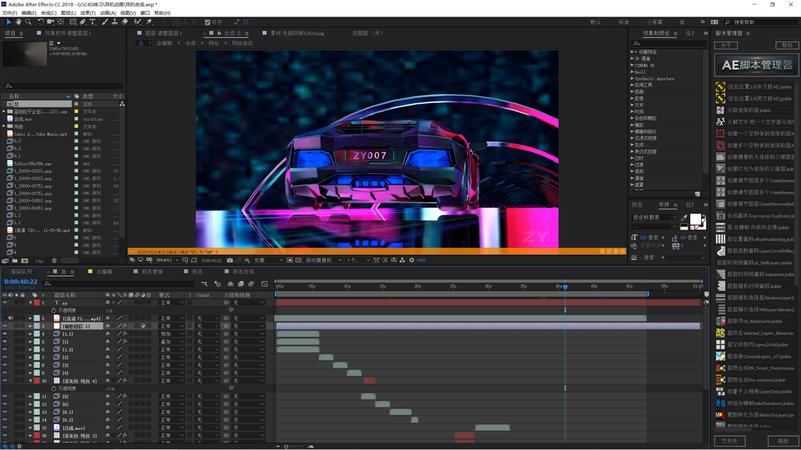Expand the 模糊和锐化 effects category
801x450 pixels.
tap(632, 132)
